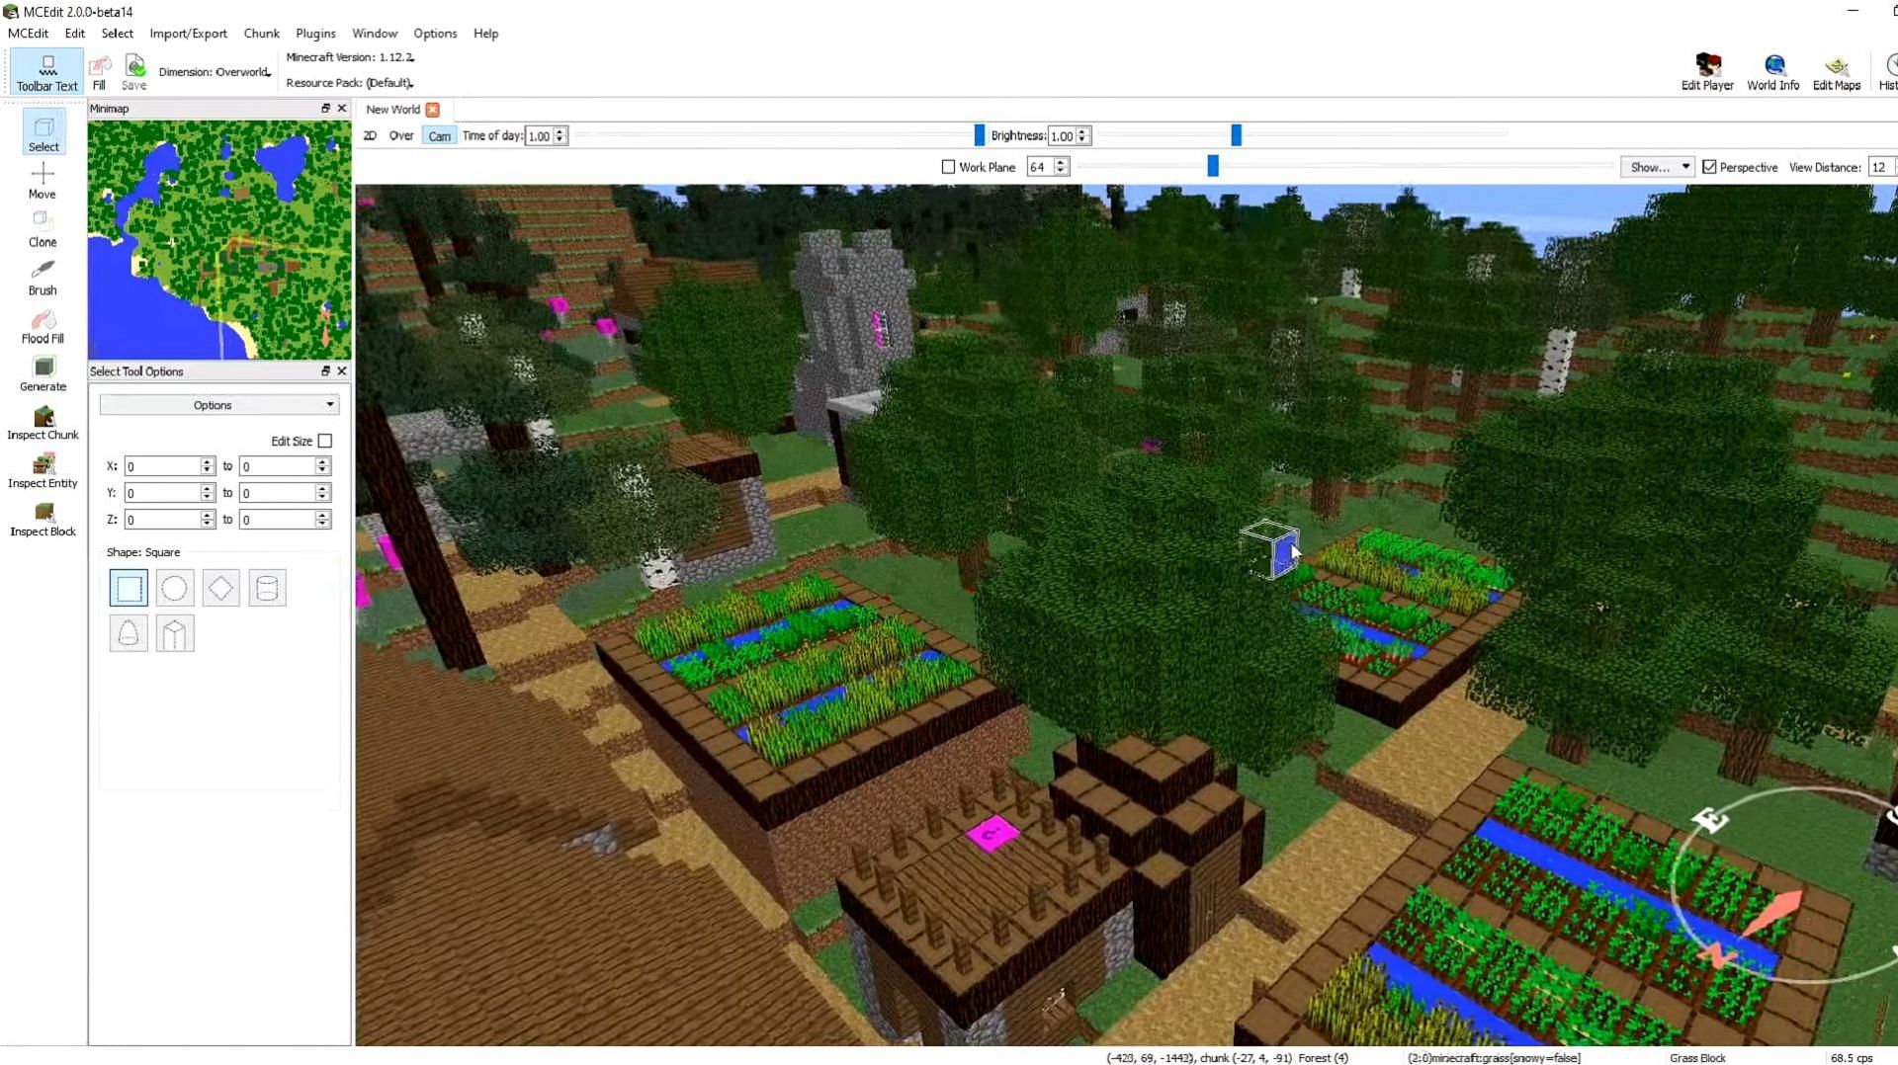This screenshot has width=1898, height=1065.
Task: Open the Dimension: Overworld dropdown
Action: (215, 72)
